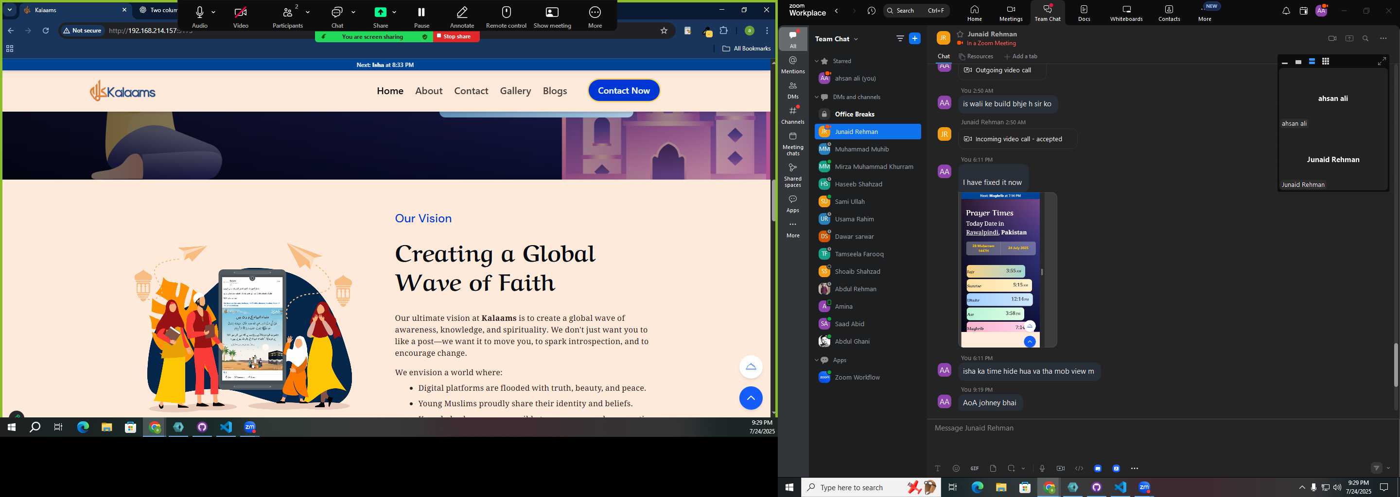Go to Zoom Home tab
This screenshot has width=1400, height=497.
975,13
